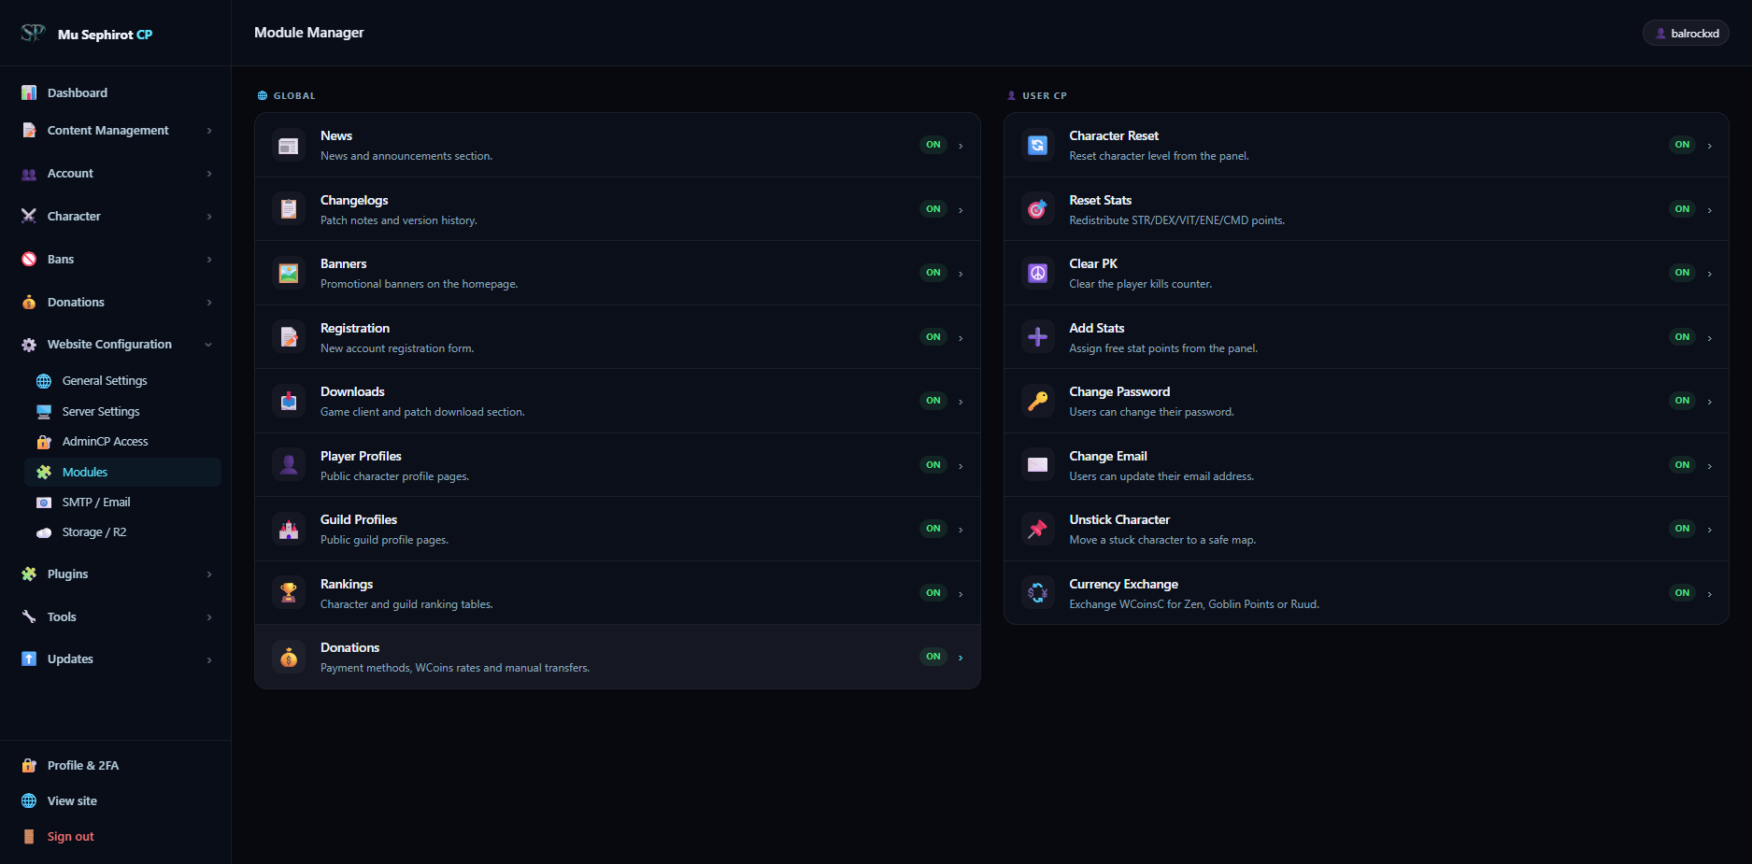
Task: Click the Change Password key icon
Action: [x=1037, y=402]
